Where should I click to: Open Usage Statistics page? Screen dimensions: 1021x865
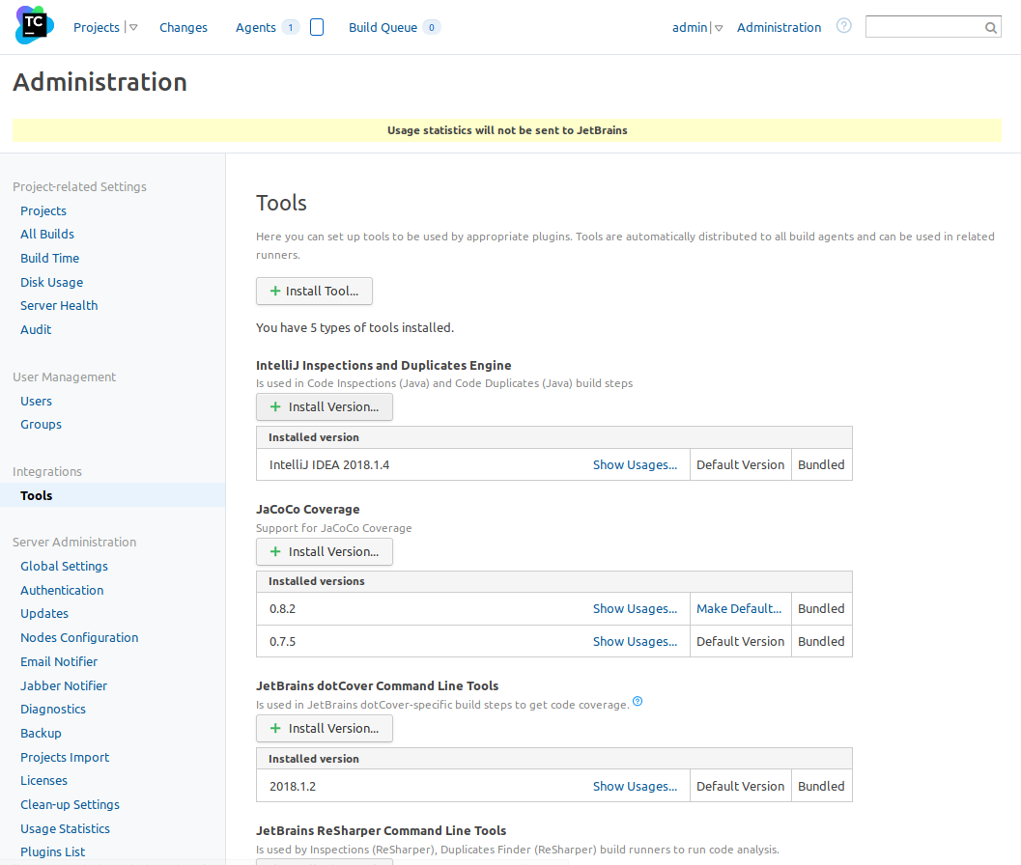(x=65, y=828)
